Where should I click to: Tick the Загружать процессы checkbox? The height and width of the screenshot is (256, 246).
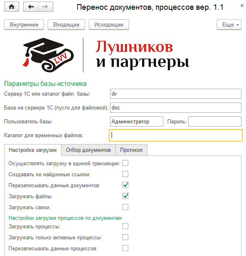click(125, 226)
